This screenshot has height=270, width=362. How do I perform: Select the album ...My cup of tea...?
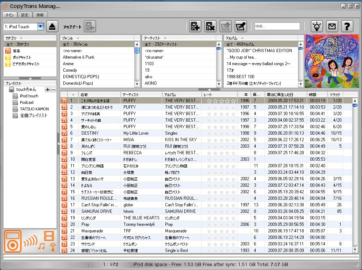coord(261,57)
